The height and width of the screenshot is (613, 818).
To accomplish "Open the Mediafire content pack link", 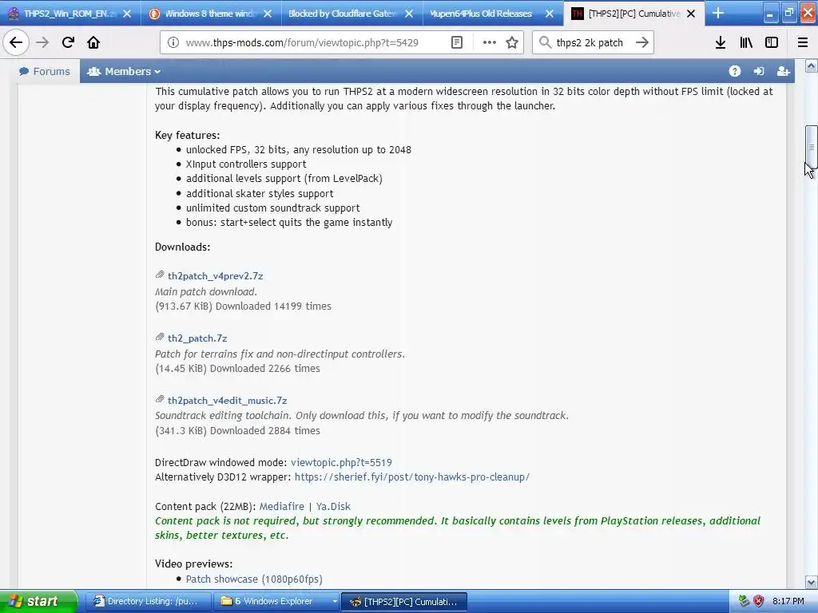I will tap(282, 507).
